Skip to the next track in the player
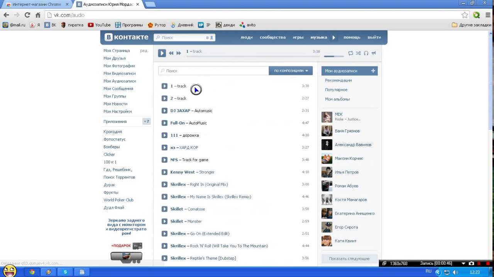The width and height of the screenshot is (494, 277). click(x=179, y=53)
